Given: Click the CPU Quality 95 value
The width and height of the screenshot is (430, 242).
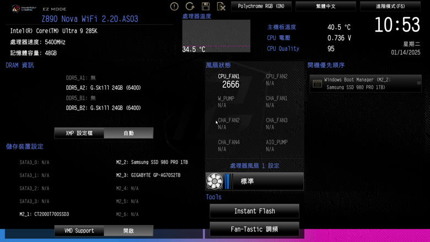Looking at the screenshot, I should click(x=331, y=49).
